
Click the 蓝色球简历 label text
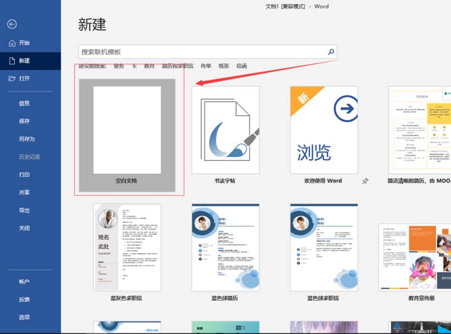coord(225,298)
